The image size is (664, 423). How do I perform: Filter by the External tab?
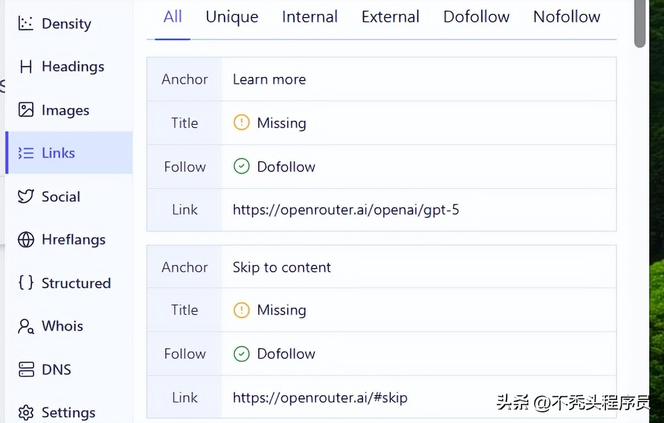(x=390, y=17)
